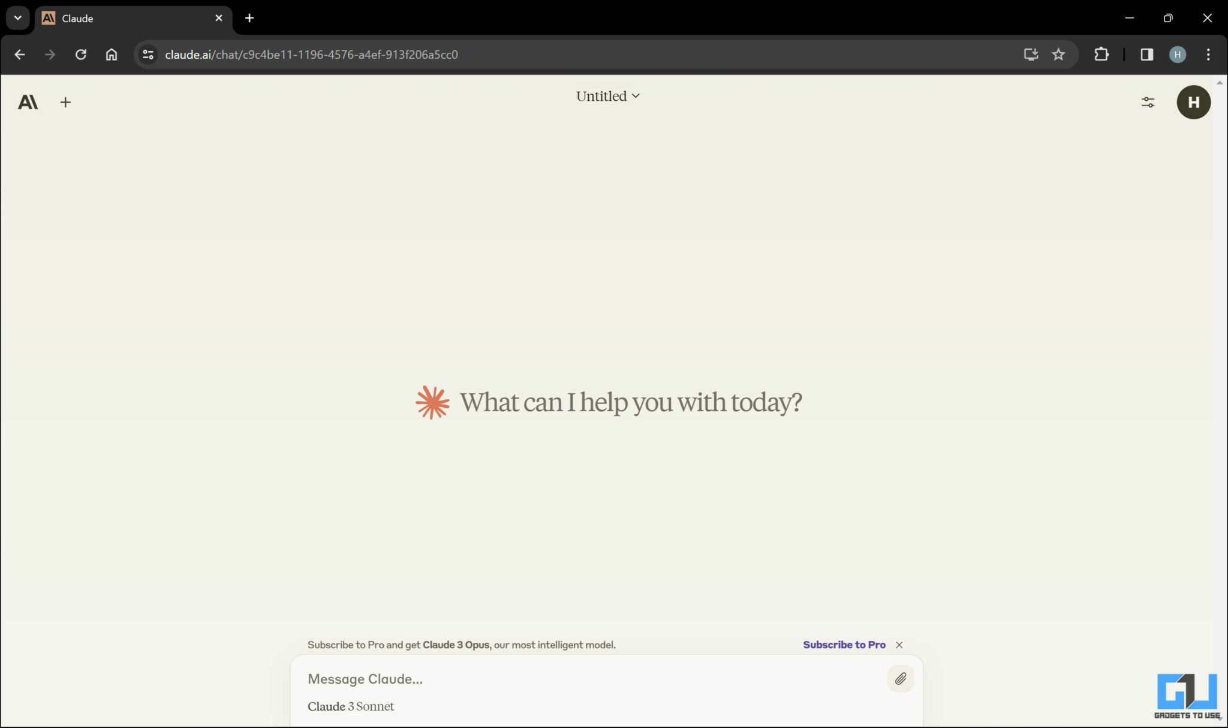
Task: Reload the Claude page
Action: [x=80, y=55]
